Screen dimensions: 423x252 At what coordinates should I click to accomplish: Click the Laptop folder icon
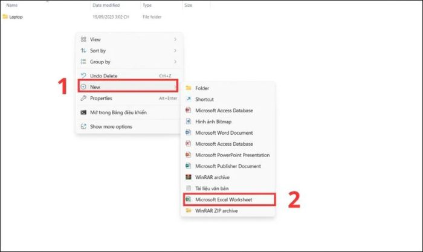tap(5, 17)
